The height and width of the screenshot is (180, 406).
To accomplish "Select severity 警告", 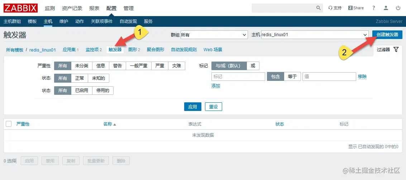I will click(118, 66).
